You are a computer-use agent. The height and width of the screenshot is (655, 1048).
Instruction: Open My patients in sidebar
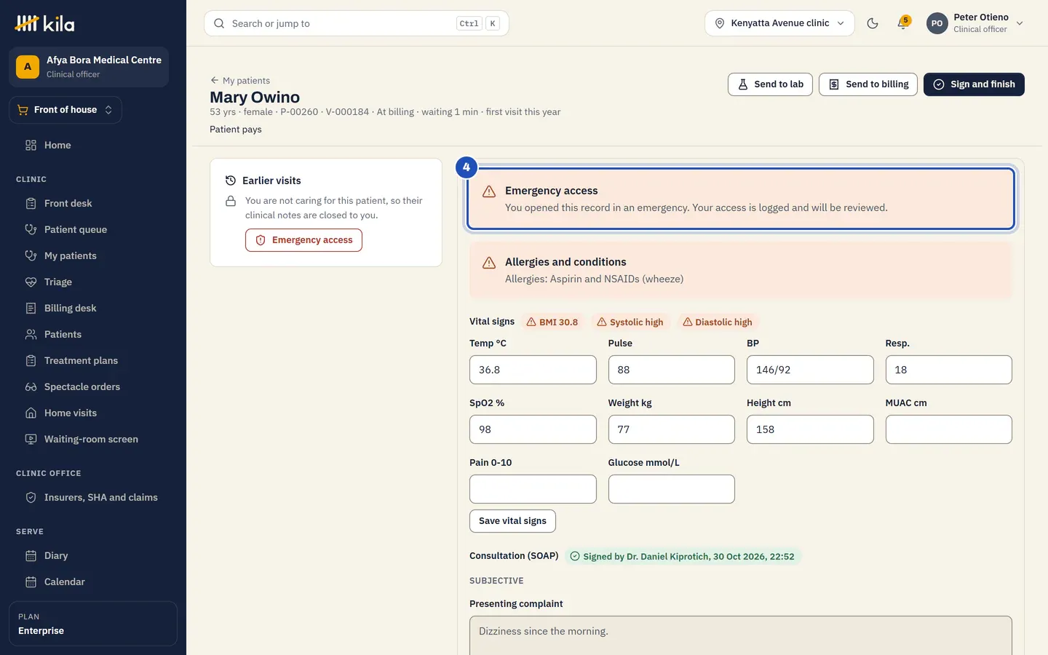click(70, 256)
